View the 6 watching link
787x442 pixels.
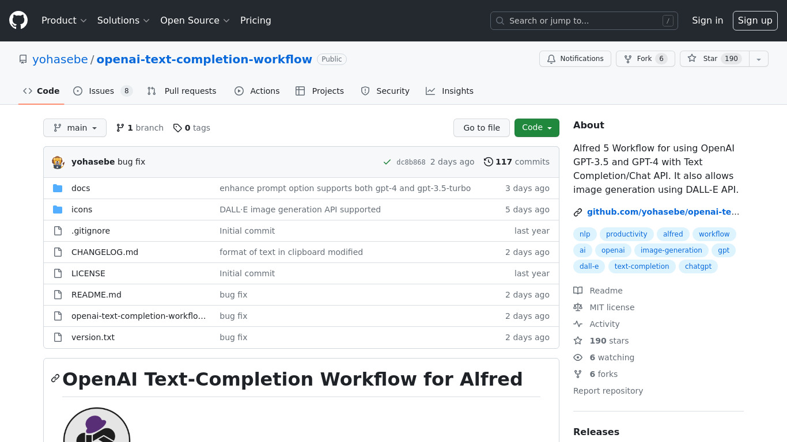point(604,357)
